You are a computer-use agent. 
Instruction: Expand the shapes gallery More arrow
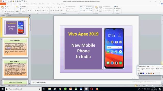click(x=93, y=11)
